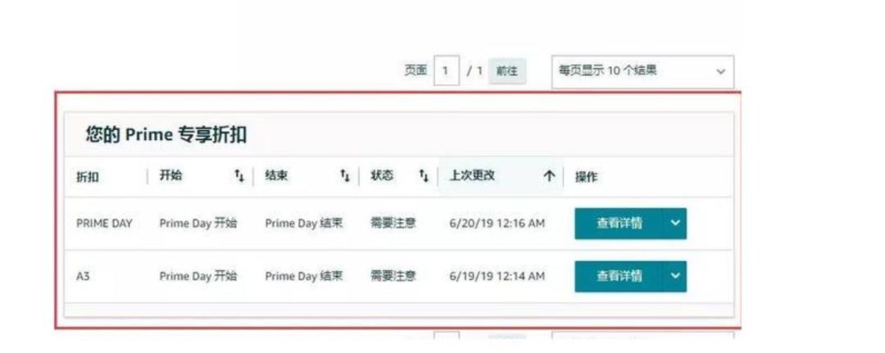885x353 pixels.
Task: Focus the page number input field
Action: point(447,71)
